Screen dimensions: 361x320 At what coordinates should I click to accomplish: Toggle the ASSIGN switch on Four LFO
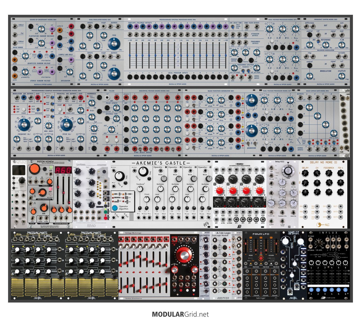(x=271, y=258)
